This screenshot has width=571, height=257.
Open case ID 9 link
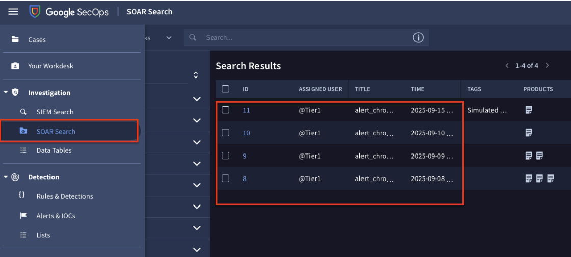point(245,156)
